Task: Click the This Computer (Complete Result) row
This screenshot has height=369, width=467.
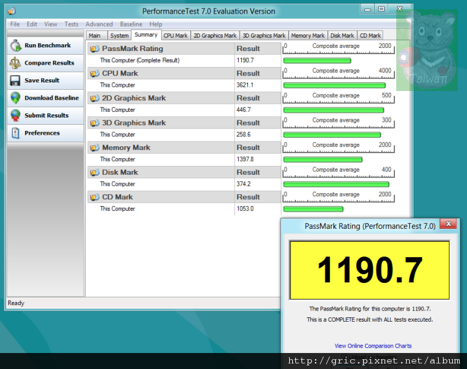Action: click(184, 60)
